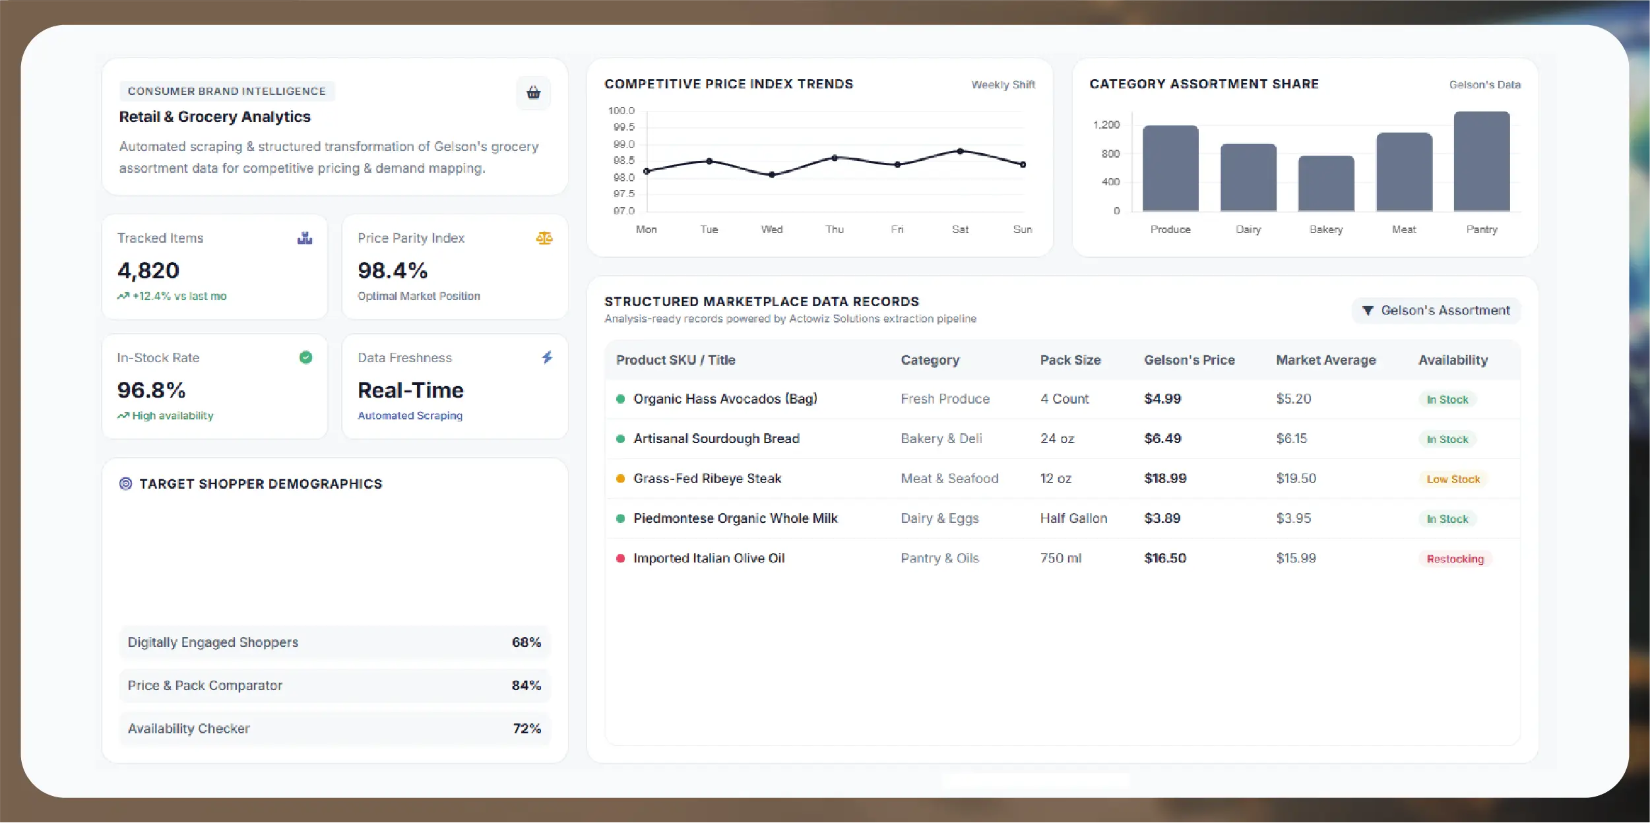Click the Meat bar in the chart
This screenshot has width=1650, height=823.
click(1404, 171)
